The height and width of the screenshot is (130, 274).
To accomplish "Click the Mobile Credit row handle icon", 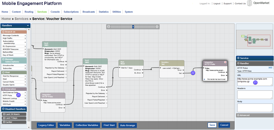I will coord(25,101).
